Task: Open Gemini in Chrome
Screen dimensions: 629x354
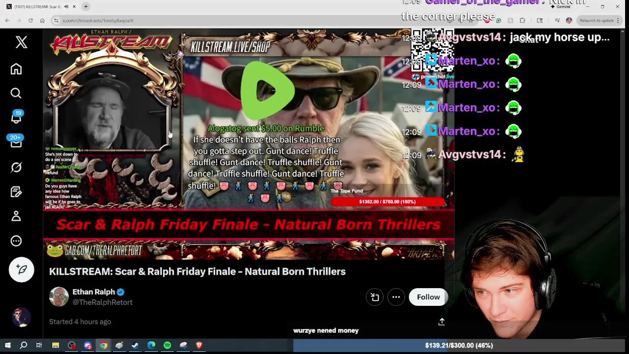Action: [x=560, y=6]
